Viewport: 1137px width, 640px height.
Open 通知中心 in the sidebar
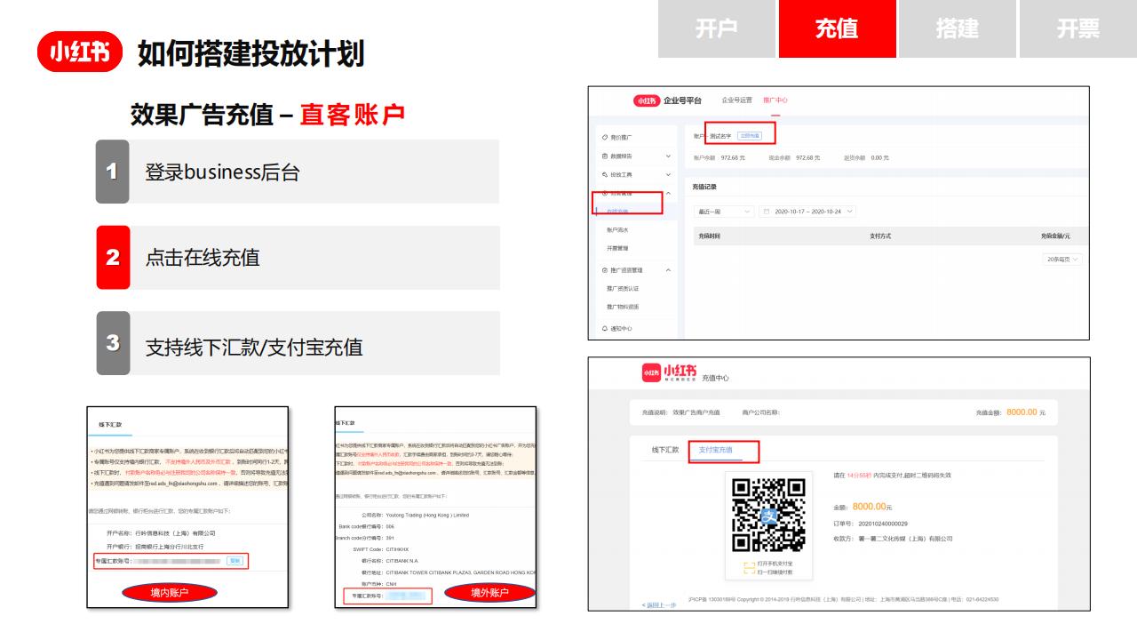pos(621,328)
